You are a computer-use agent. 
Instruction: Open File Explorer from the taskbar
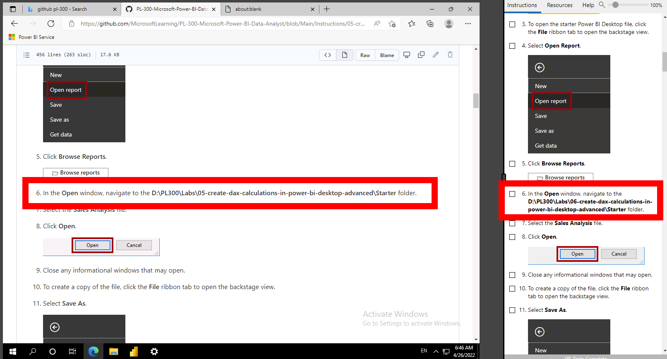[114, 352]
